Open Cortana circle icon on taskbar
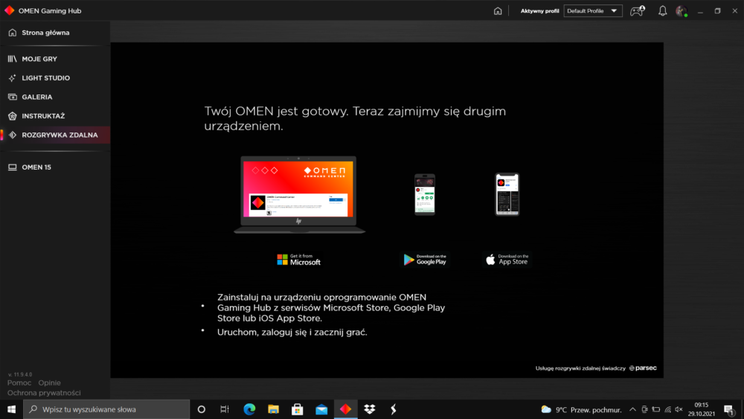The image size is (744, 419). (x=201, y=409)
